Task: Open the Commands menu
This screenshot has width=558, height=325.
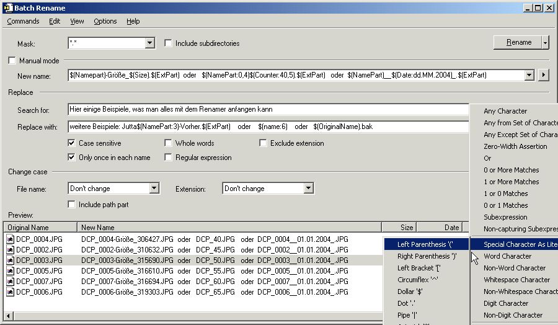Action: coord(23,21)
